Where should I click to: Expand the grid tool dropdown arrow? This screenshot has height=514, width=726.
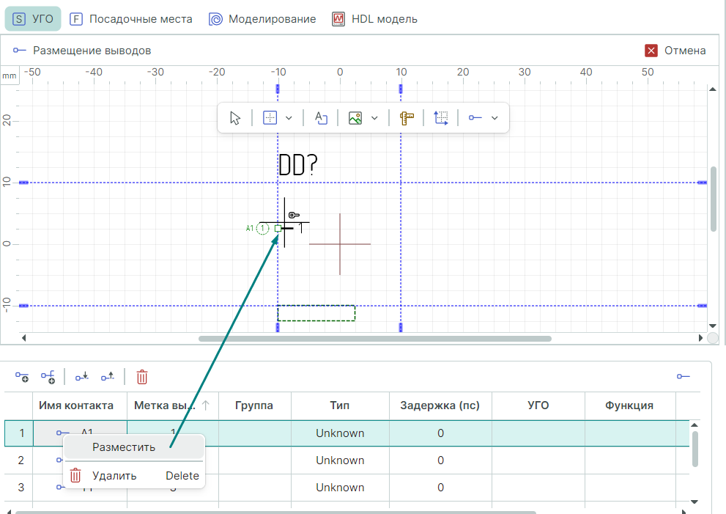click(289, 118)
